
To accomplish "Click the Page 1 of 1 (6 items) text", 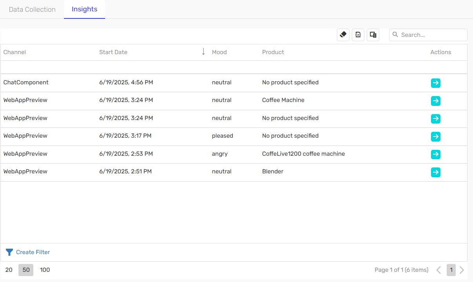I will click(x=402, y=270).
